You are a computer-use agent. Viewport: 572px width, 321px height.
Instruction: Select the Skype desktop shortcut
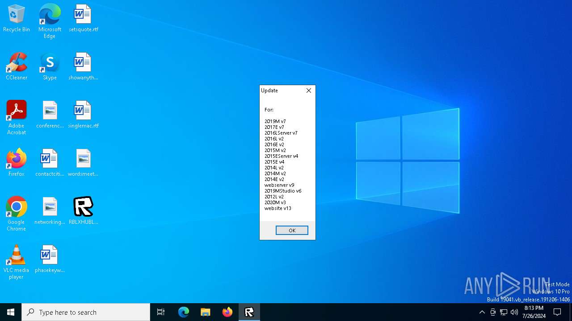tap(50, 66)
